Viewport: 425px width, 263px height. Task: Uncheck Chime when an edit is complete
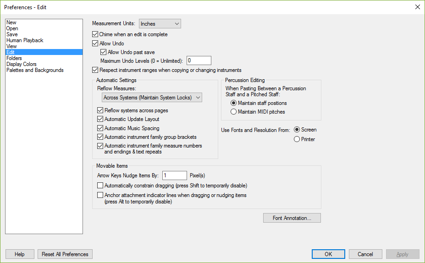[x=95, y=34]
